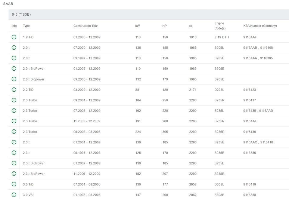
Task: Click KBA numbers '9116AAB , 9116408'
Action: pyautogui.click(x=258, y=48)
